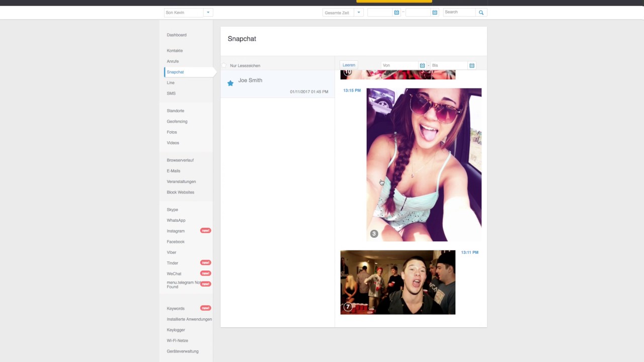Image resolution: width=644 pixels, height=362 pixels.
Task: Open Geräteverwaltung in the sidebar
Action: (183, 351)
